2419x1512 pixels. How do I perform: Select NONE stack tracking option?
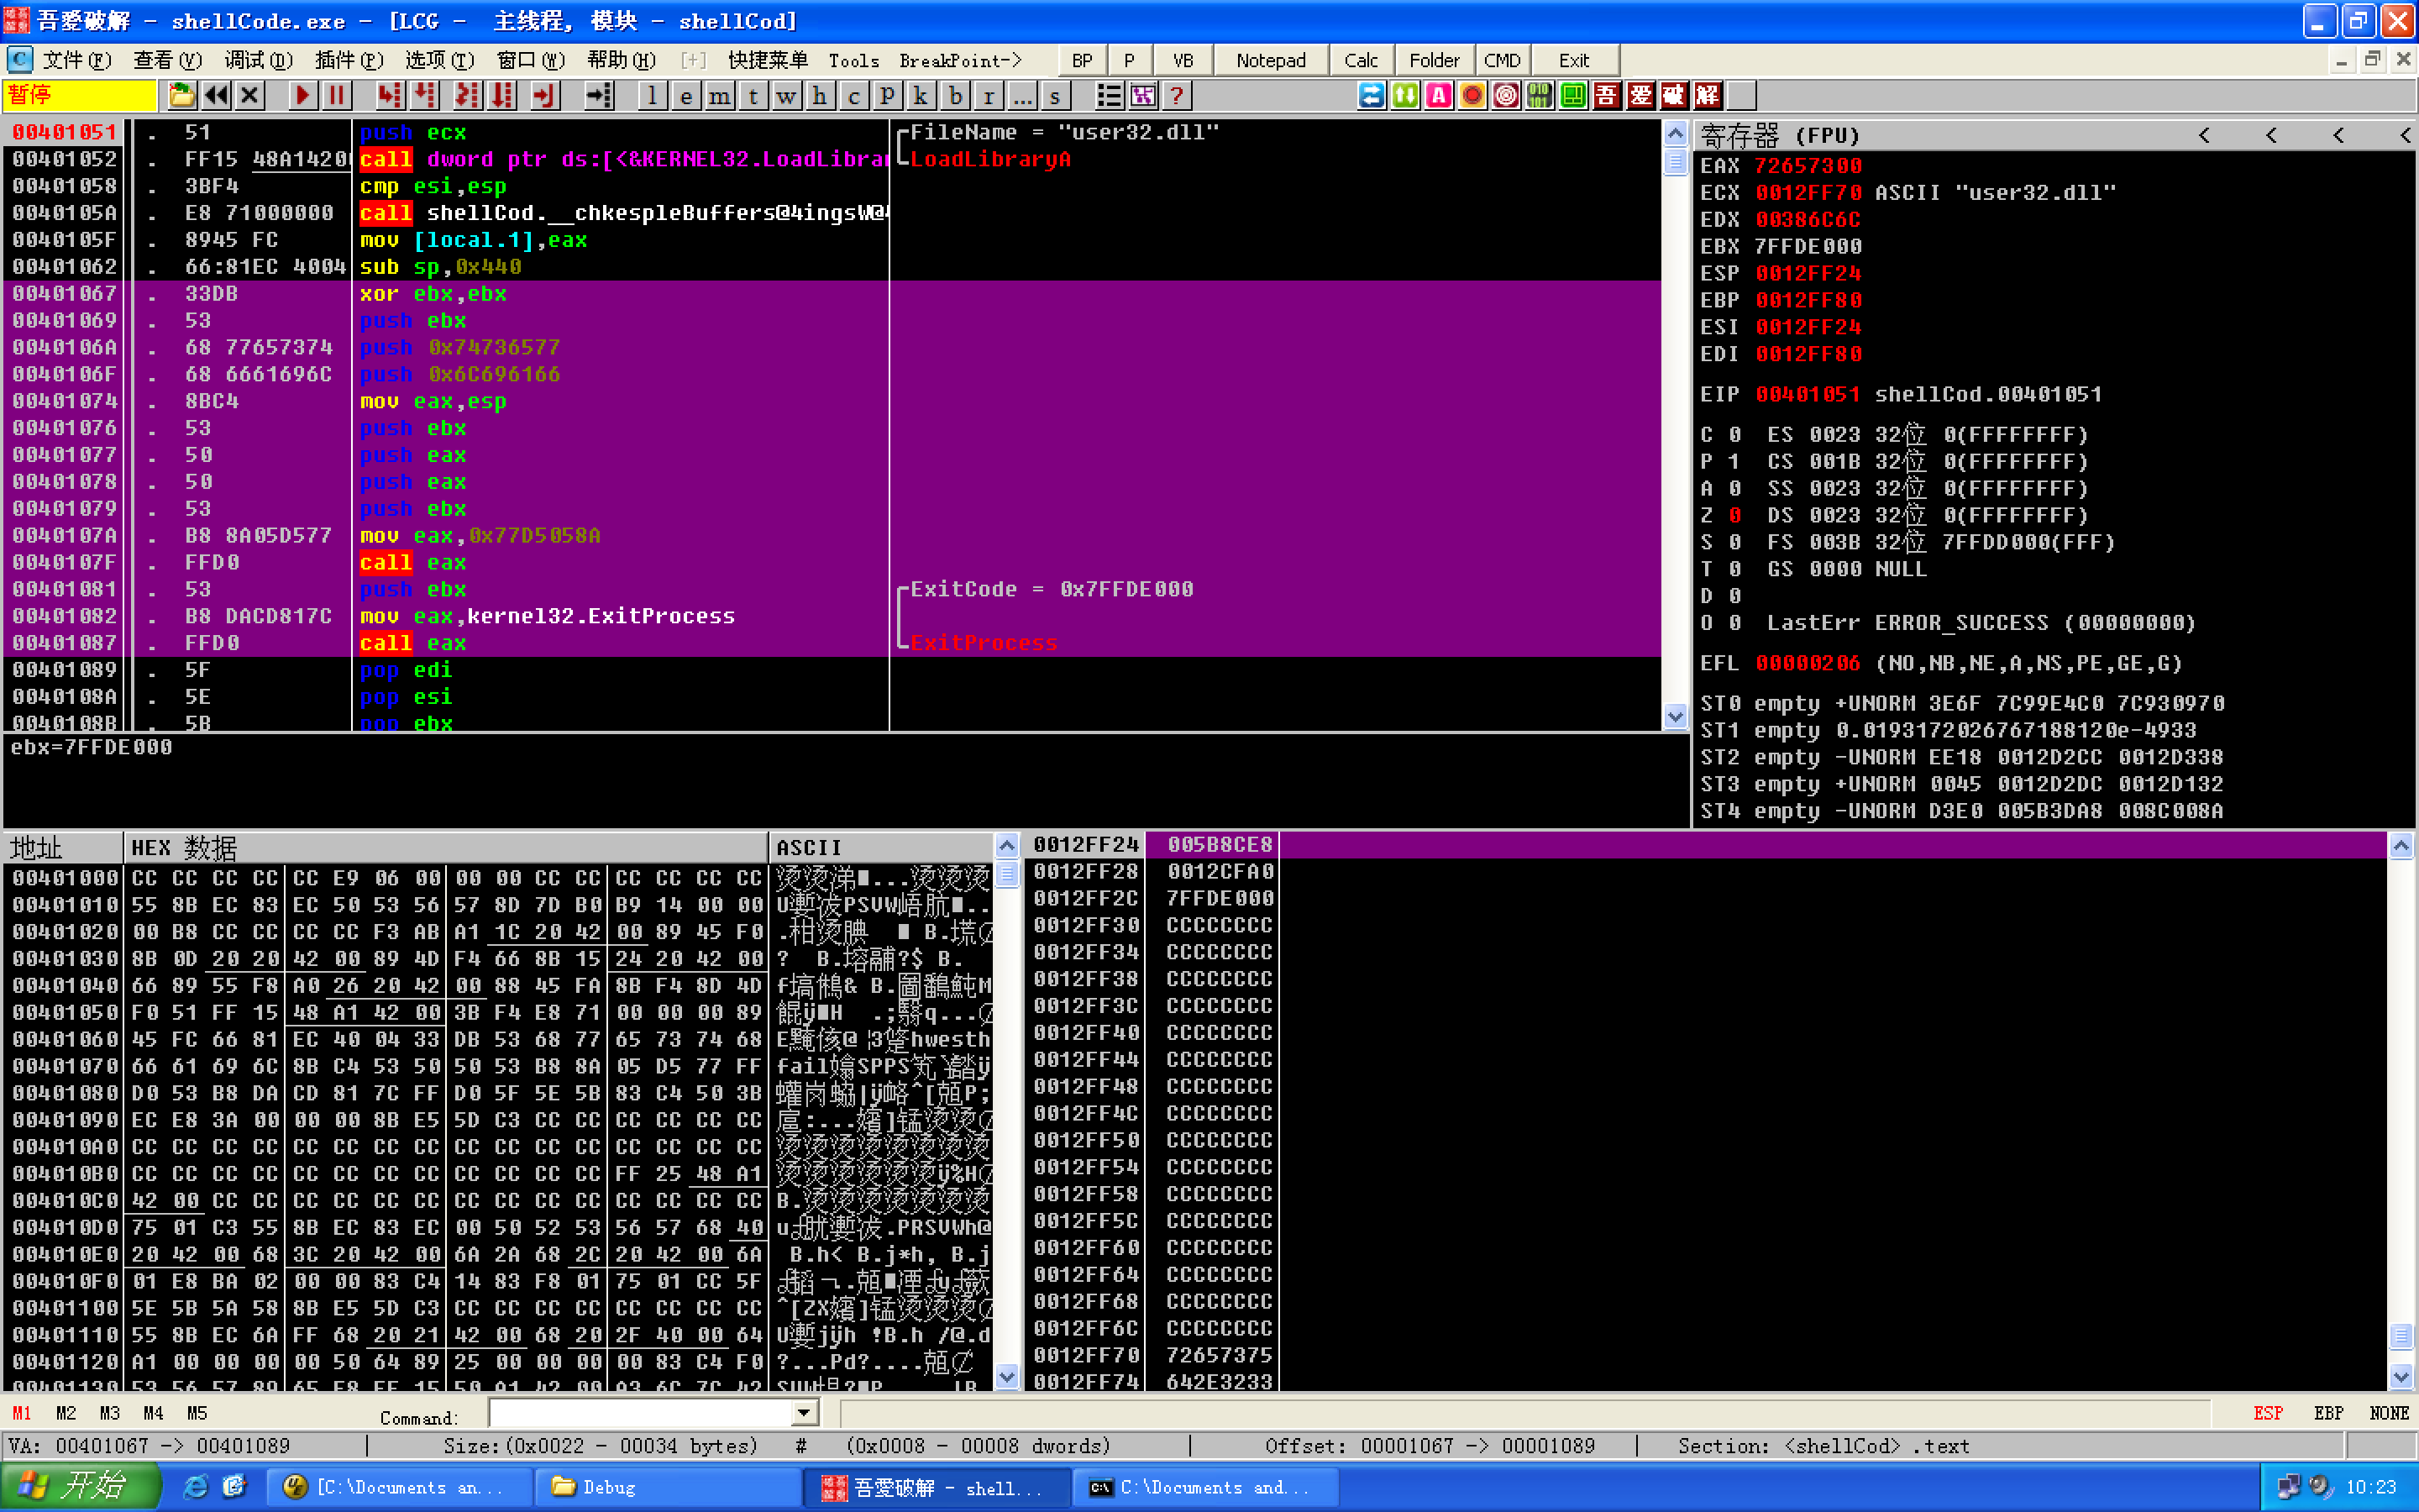(x=2388, y=1413)
